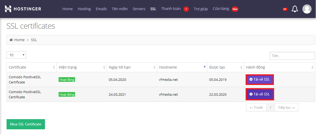Click vfmedia.net in the 24.03.2021 row
316x134 pixels.
pyautogui.click(x=168, y=95)
